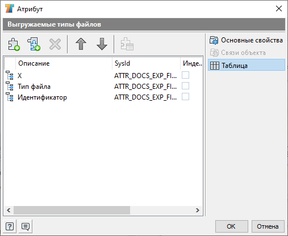
Task: Click the scroll left arrow
Action: [9, 210]
